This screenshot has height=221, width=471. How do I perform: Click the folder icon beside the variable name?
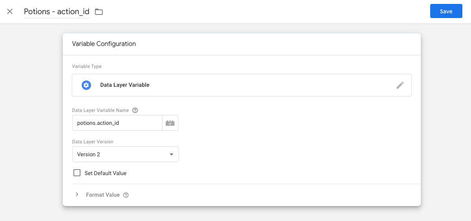[x=99, y=12]
